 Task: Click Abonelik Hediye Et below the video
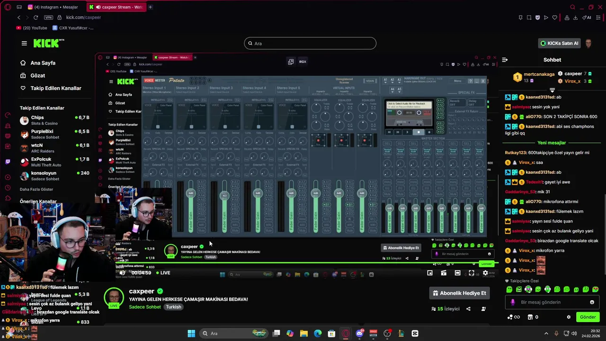click(459, 293)
